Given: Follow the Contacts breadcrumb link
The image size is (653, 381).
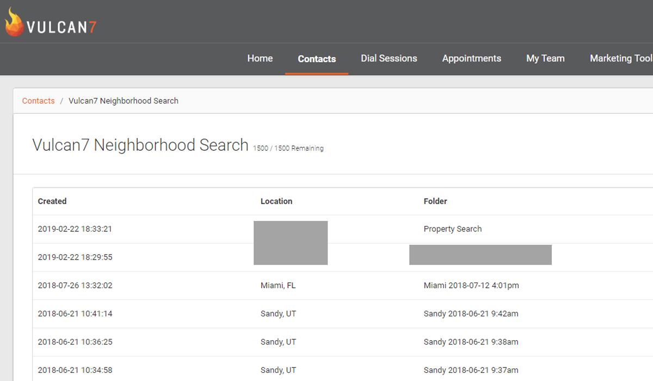Looking at the screenshot, I should tap(39, 101).
